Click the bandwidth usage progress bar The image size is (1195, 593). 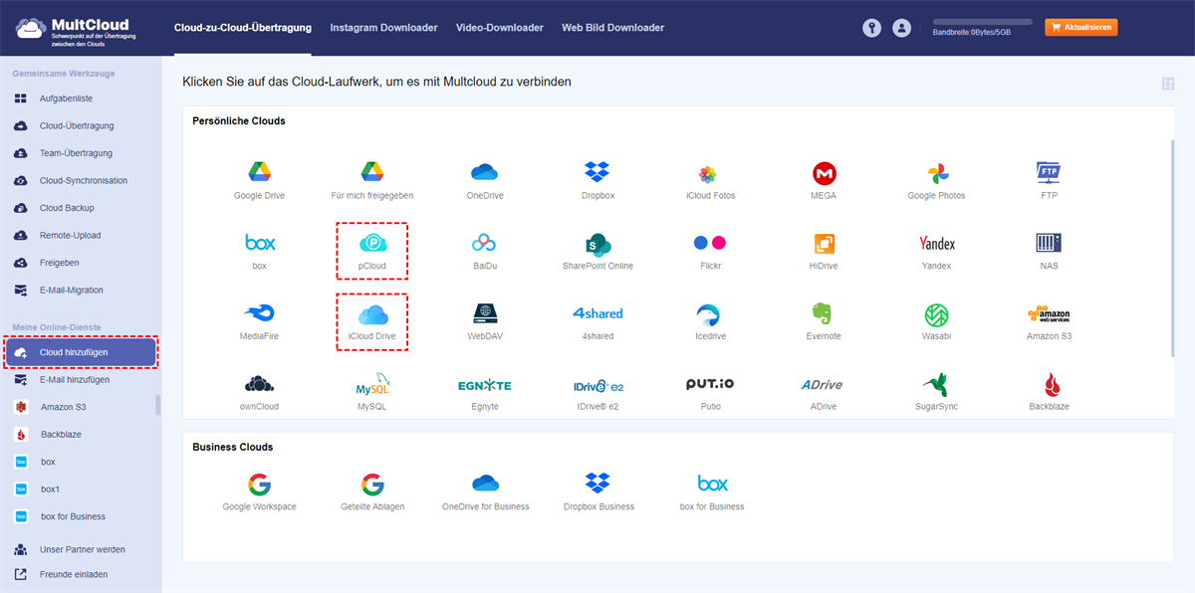coord(982,21)
